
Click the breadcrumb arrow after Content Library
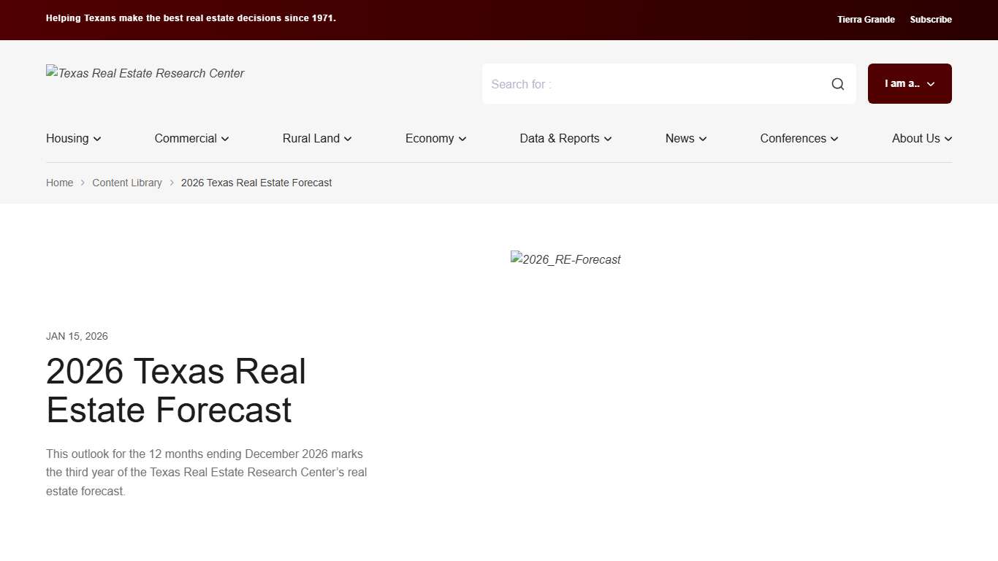click(171, 183)
